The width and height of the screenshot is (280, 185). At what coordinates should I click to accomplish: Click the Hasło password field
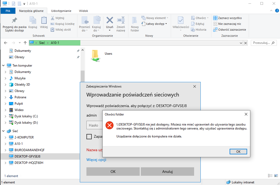[95, 125]
